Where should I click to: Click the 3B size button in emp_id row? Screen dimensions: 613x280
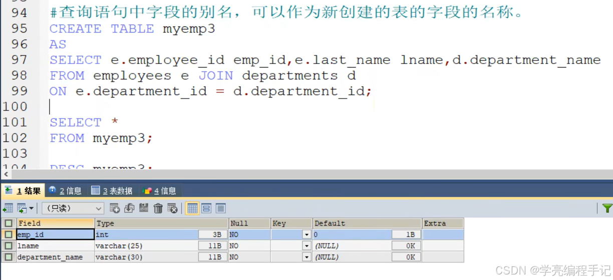pos(213,234)
